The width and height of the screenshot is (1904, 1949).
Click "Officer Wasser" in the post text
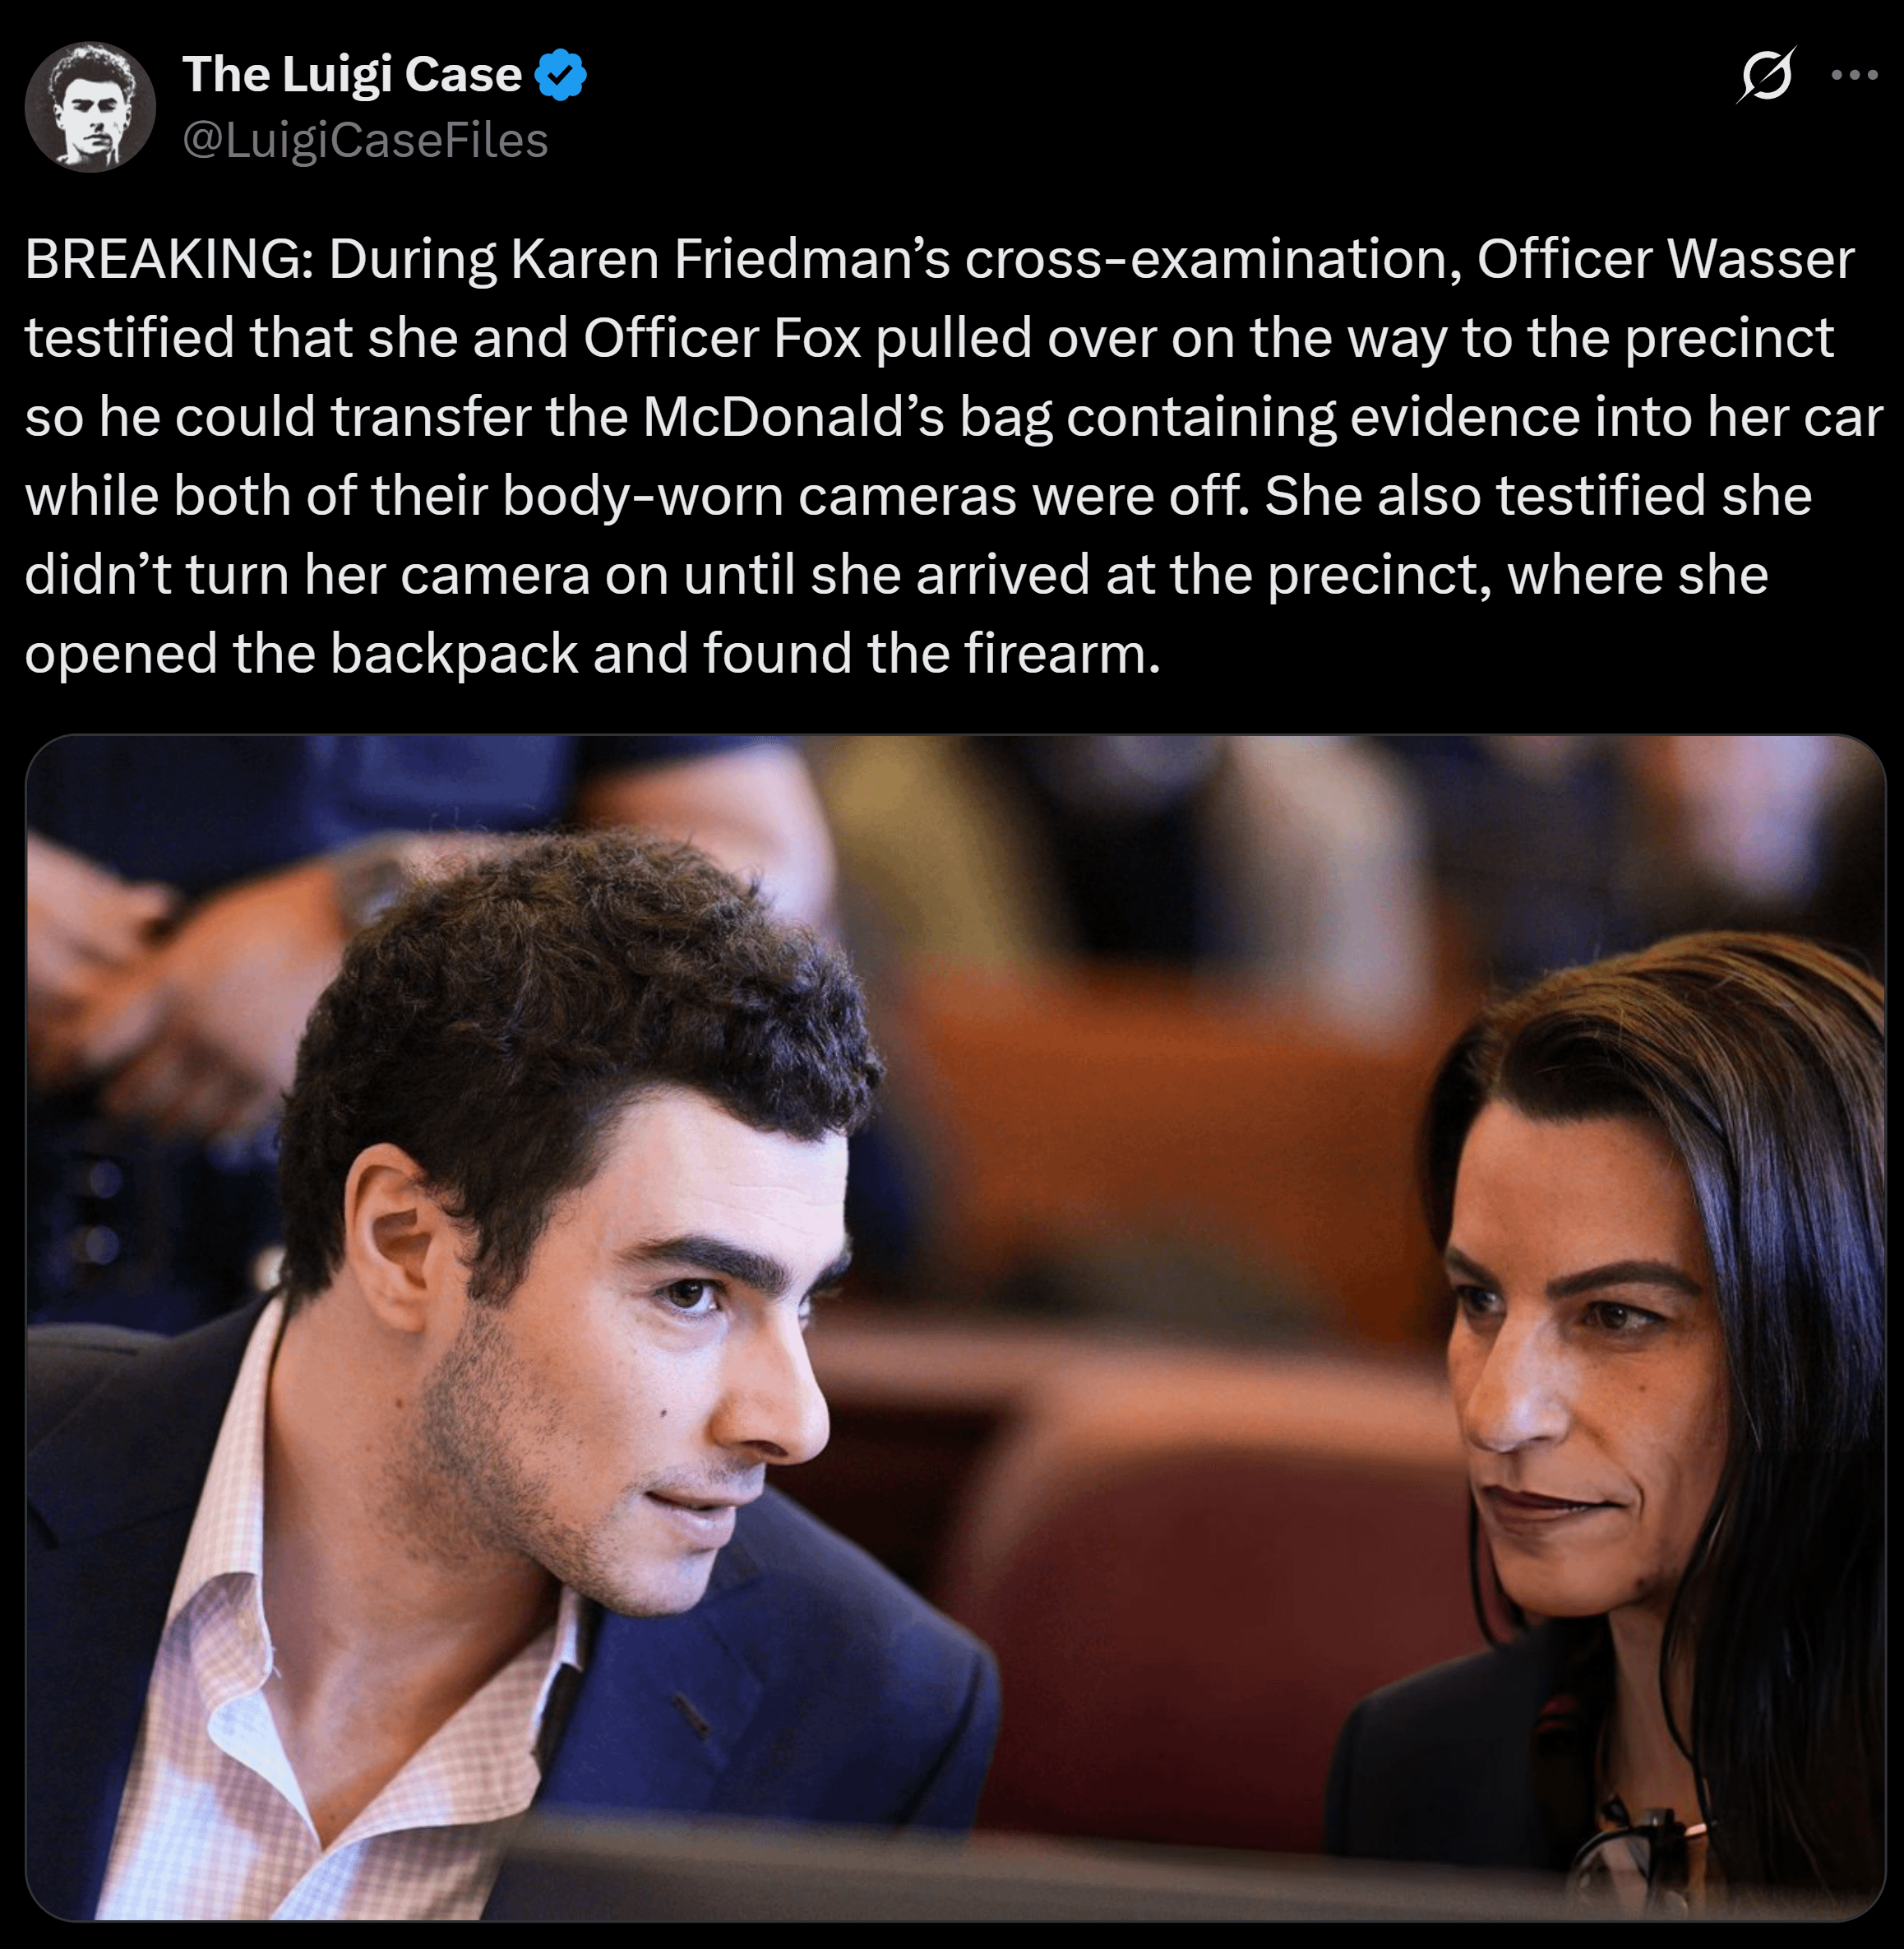[1665, 259]
